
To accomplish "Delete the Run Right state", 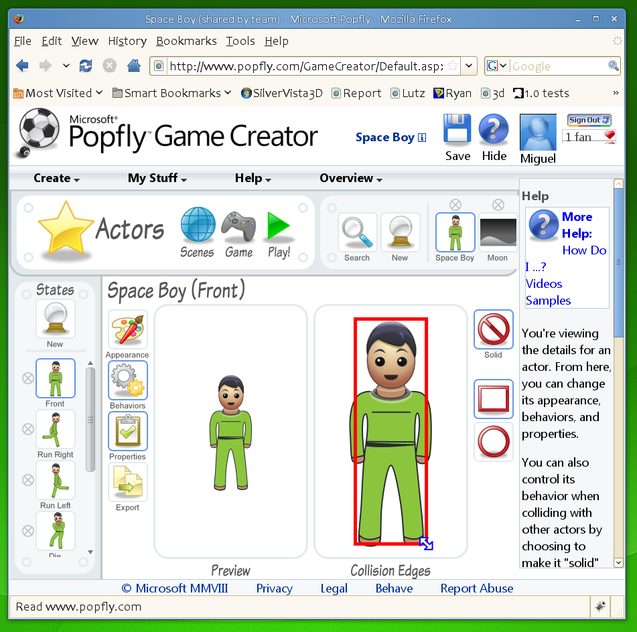I will (28, 429).
